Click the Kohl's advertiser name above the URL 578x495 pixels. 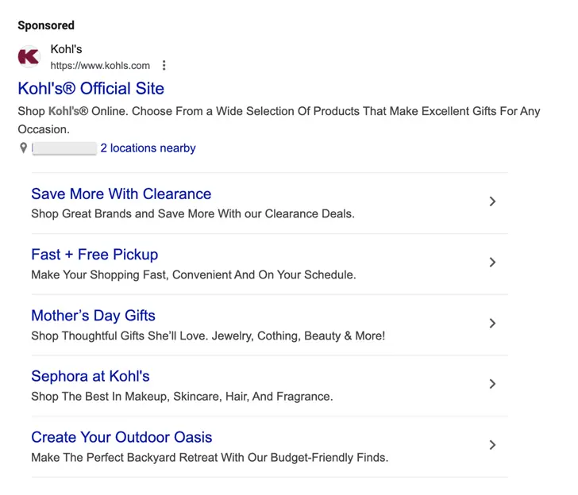[66, 49]
